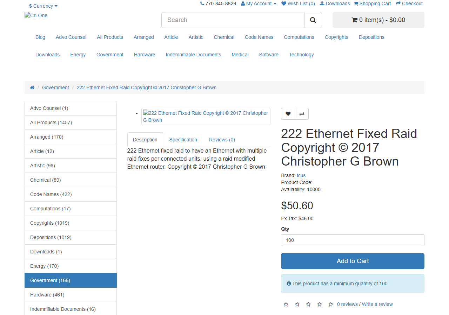Click Government in the breadcrumb

tap(55, 87)
